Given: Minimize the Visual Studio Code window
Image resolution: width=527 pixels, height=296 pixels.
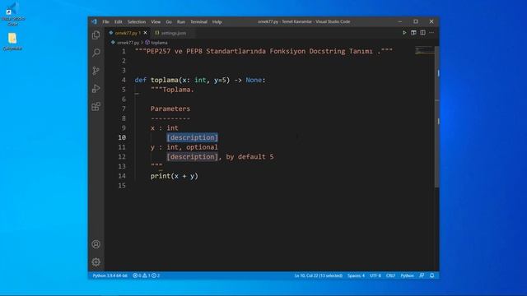Looking at the screenshot, I should (x=400, y=21).
